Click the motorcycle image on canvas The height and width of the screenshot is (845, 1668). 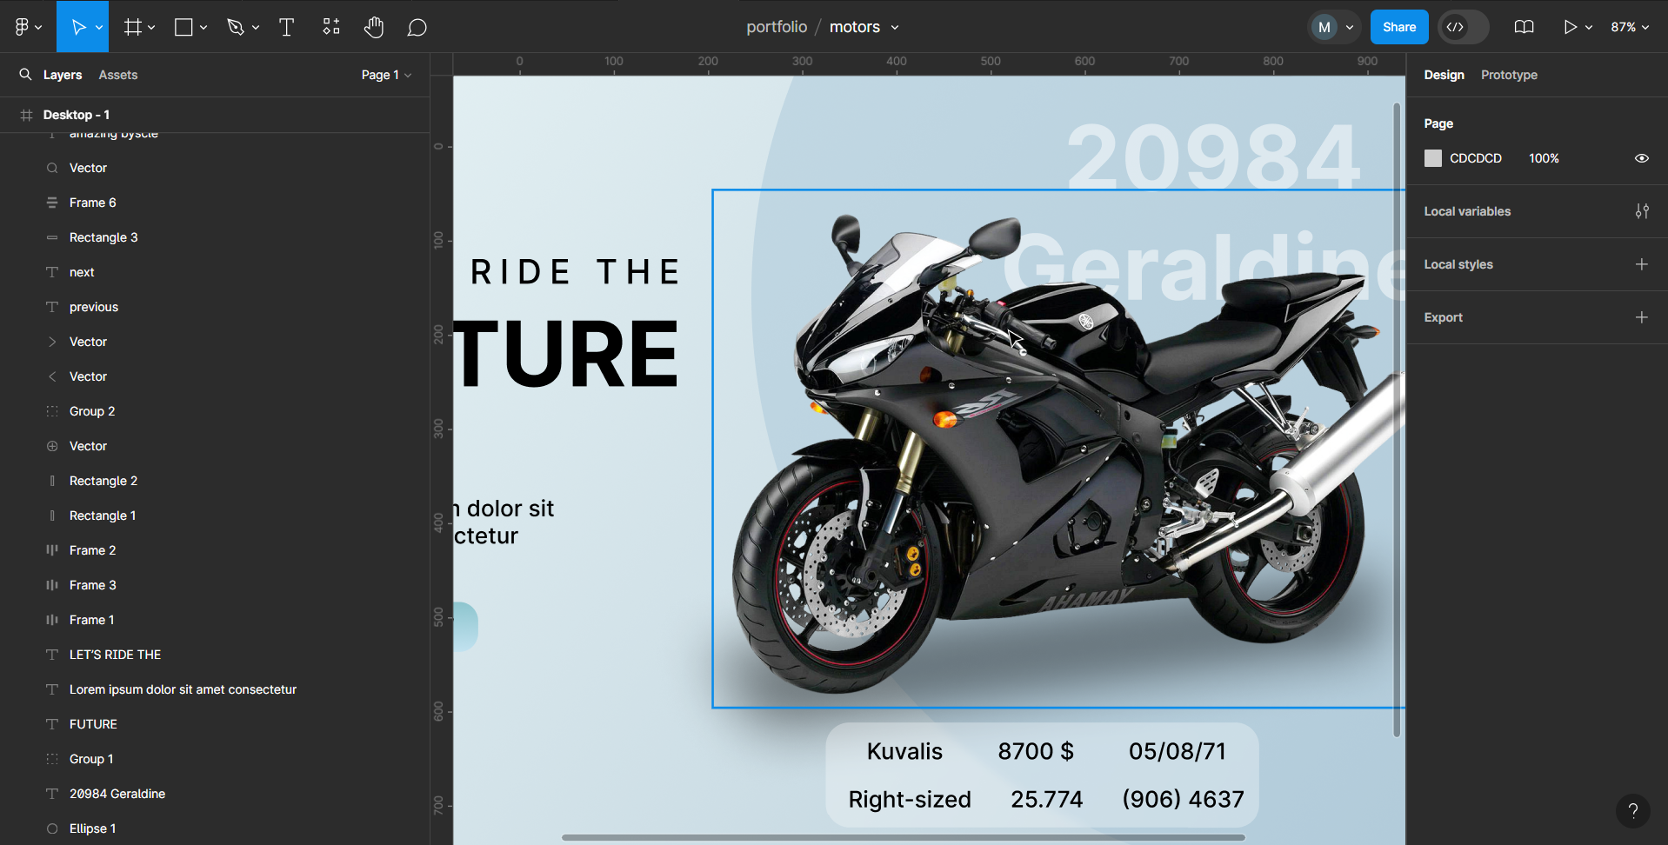pyautogui.click(x=1058, y=449)
